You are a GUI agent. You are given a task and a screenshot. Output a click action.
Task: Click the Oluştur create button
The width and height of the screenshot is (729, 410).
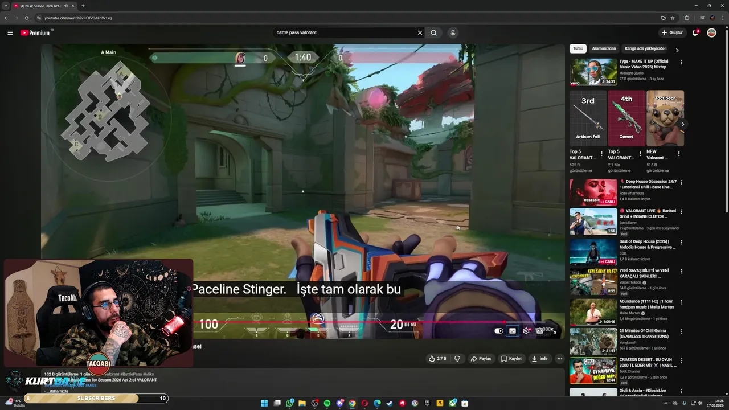(x=671, y=32)
